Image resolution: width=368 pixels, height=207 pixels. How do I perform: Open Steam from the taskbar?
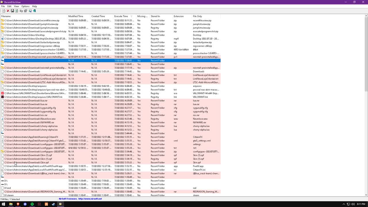53,204
